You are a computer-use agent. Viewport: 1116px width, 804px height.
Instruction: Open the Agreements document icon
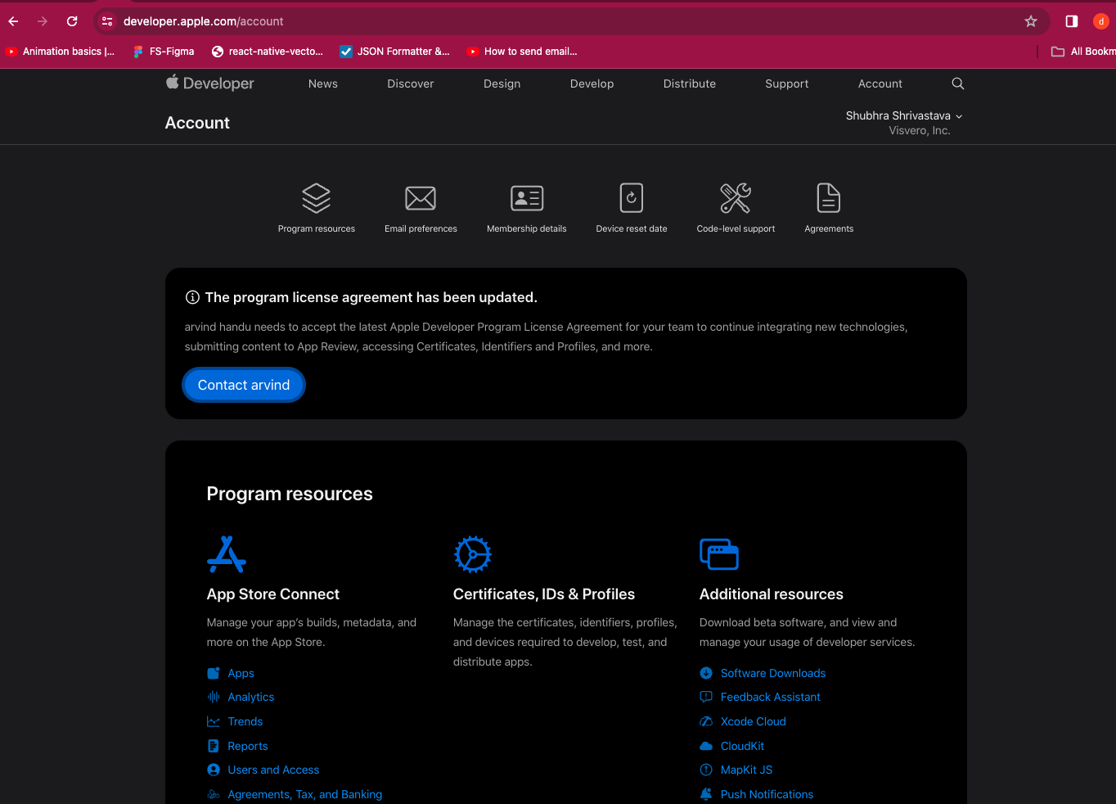coord(828,198)
